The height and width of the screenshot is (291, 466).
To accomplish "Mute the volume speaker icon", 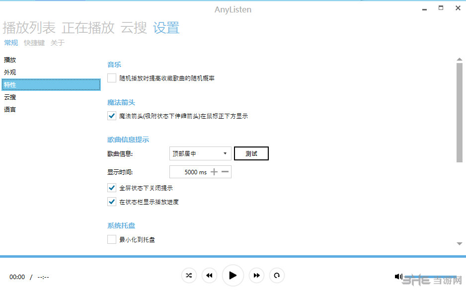I will [x=398, y=277].
